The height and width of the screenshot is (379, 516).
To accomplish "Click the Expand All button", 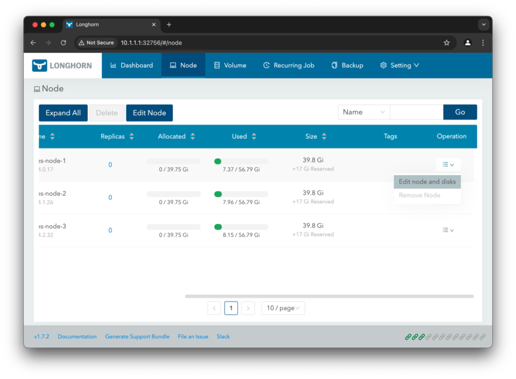I will [63, 113].
